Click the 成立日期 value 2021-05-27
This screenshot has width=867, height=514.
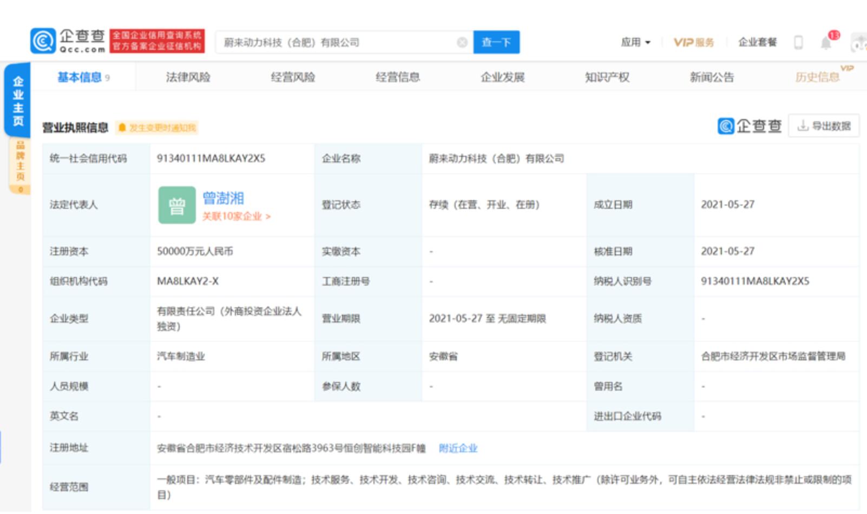pos(727,205)
